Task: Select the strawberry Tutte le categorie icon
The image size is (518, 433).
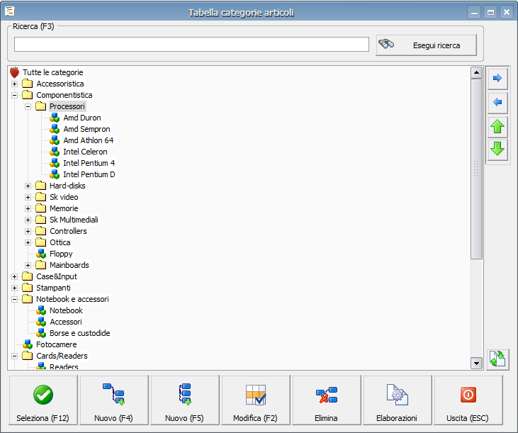Action: pyautogui.click(x=15, y=72)
